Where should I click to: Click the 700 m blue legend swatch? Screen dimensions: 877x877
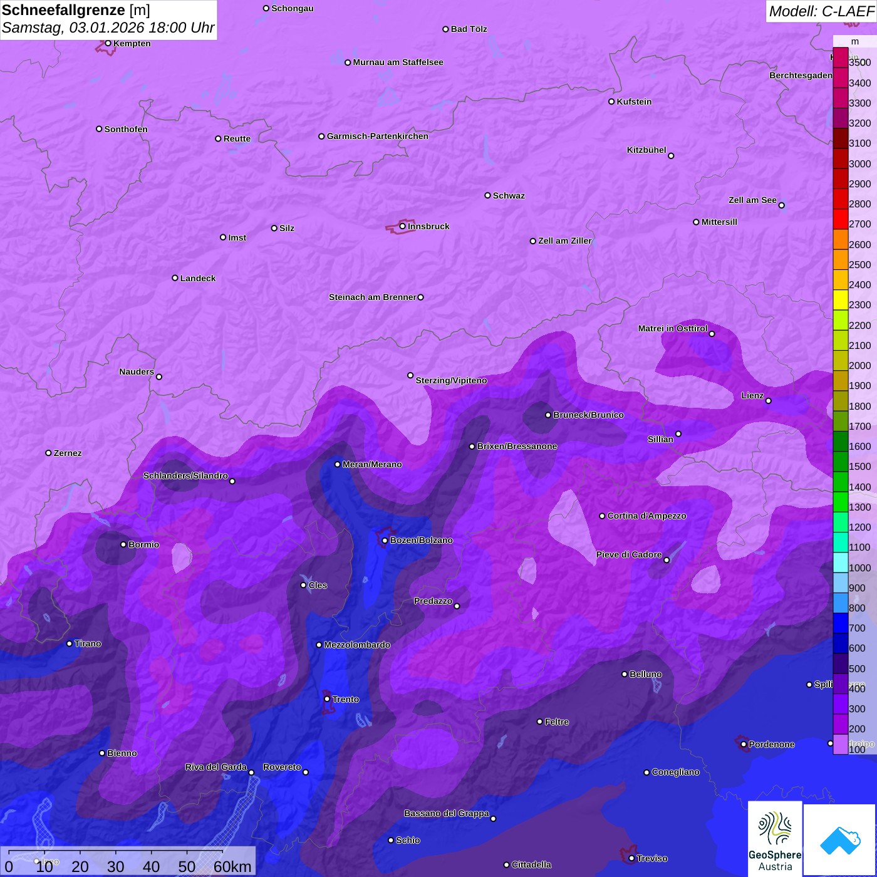[x=840, y=623]
